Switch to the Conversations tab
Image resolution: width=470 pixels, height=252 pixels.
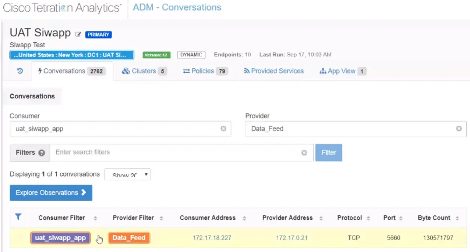tap(72, 71)
